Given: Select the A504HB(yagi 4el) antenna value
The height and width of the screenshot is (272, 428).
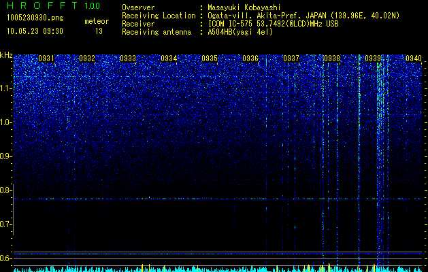Looking at the screenshot, I should click(x=240, y=32).
